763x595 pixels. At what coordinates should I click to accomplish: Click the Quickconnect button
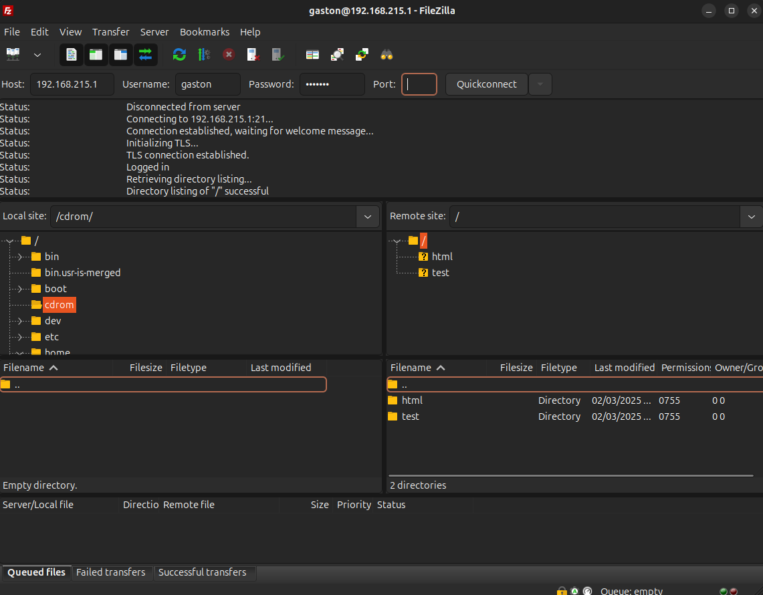pyautogui.click(x=487, y=84)
